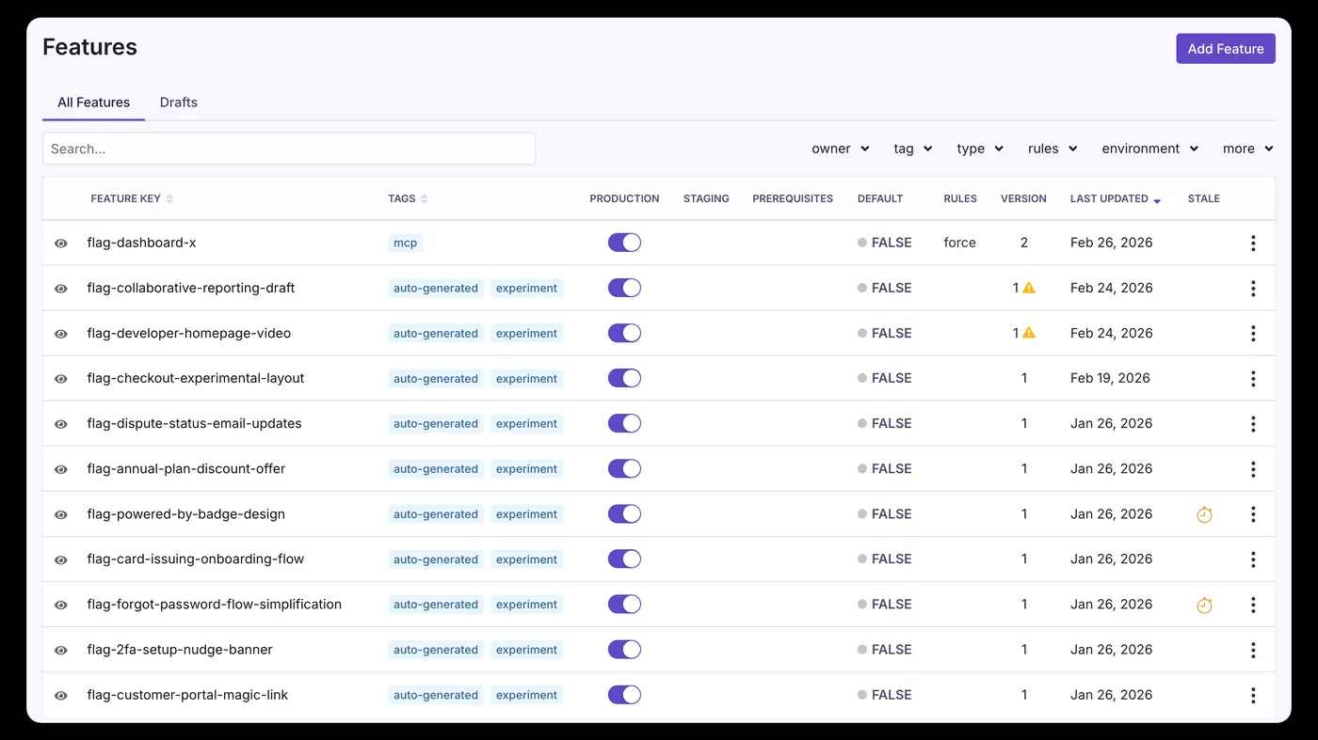Open the kebab menu for flag-dashboard-x
The height and width of the screenshot is (740, 1318).
(1253, 243)
